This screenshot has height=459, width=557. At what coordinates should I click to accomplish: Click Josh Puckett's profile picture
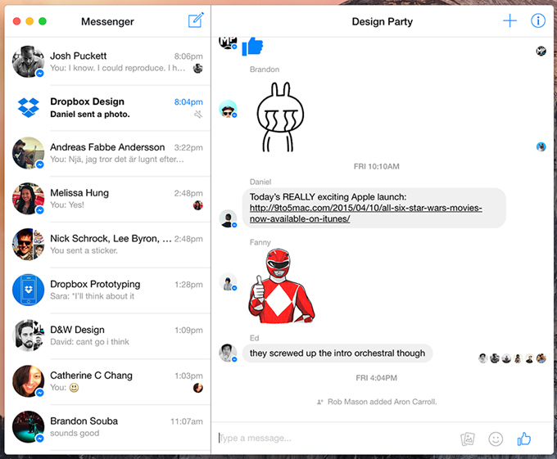click(28, 61)
